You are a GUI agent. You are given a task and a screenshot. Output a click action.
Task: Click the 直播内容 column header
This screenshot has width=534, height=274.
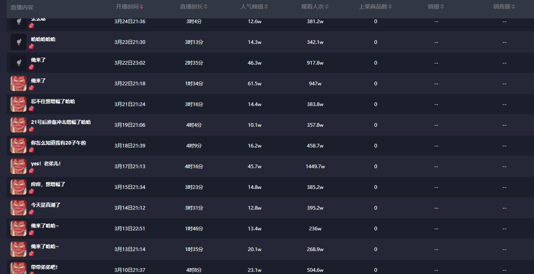pos(22,7)
